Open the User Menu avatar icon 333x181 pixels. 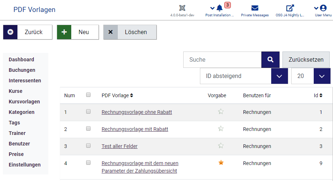tap(323, 8)
